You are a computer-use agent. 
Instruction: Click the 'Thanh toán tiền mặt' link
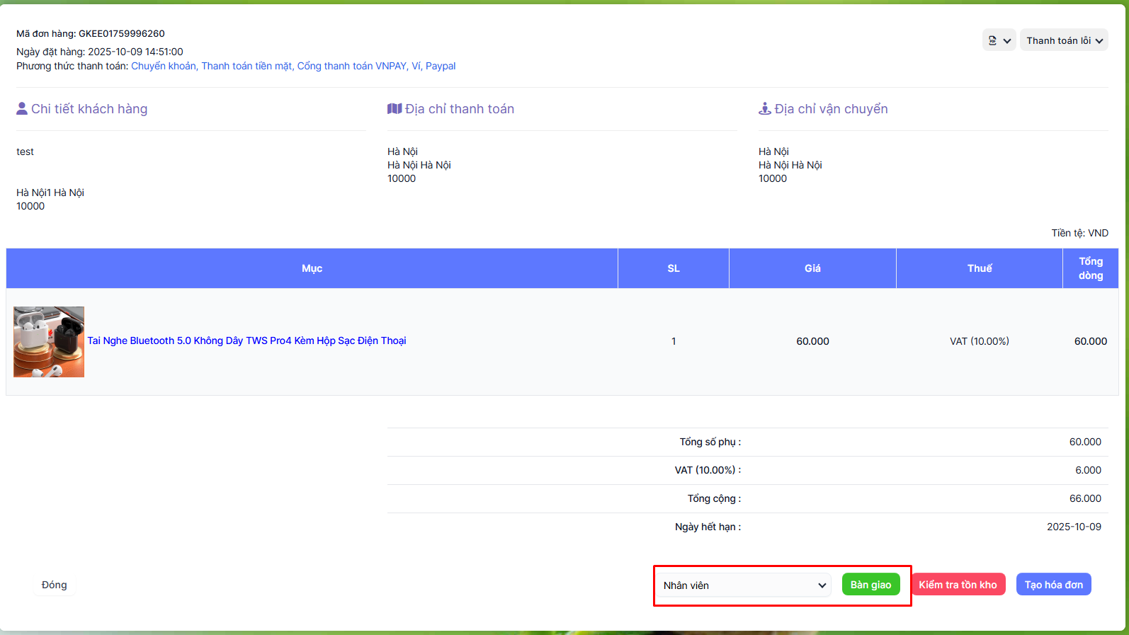point(246,66)
